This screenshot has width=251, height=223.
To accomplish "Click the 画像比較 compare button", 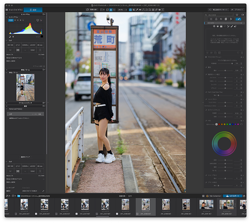I will click(92, 10).
